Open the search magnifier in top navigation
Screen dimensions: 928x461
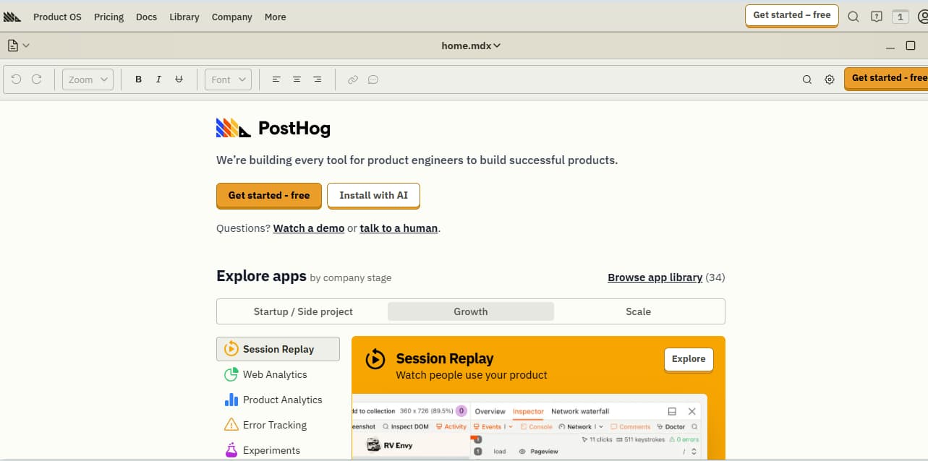tap(853, 17)
